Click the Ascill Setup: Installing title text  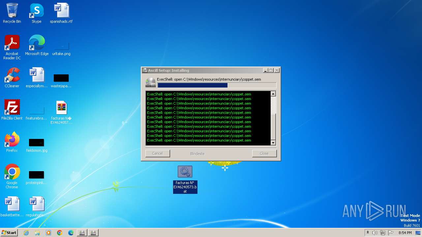click(168, 70)
